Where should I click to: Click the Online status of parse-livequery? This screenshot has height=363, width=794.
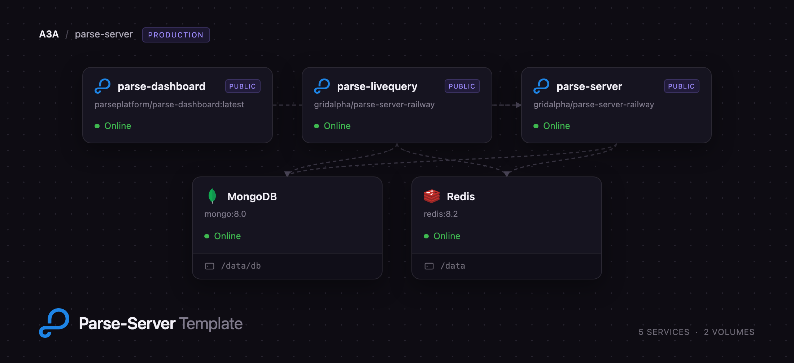point(332,126)
